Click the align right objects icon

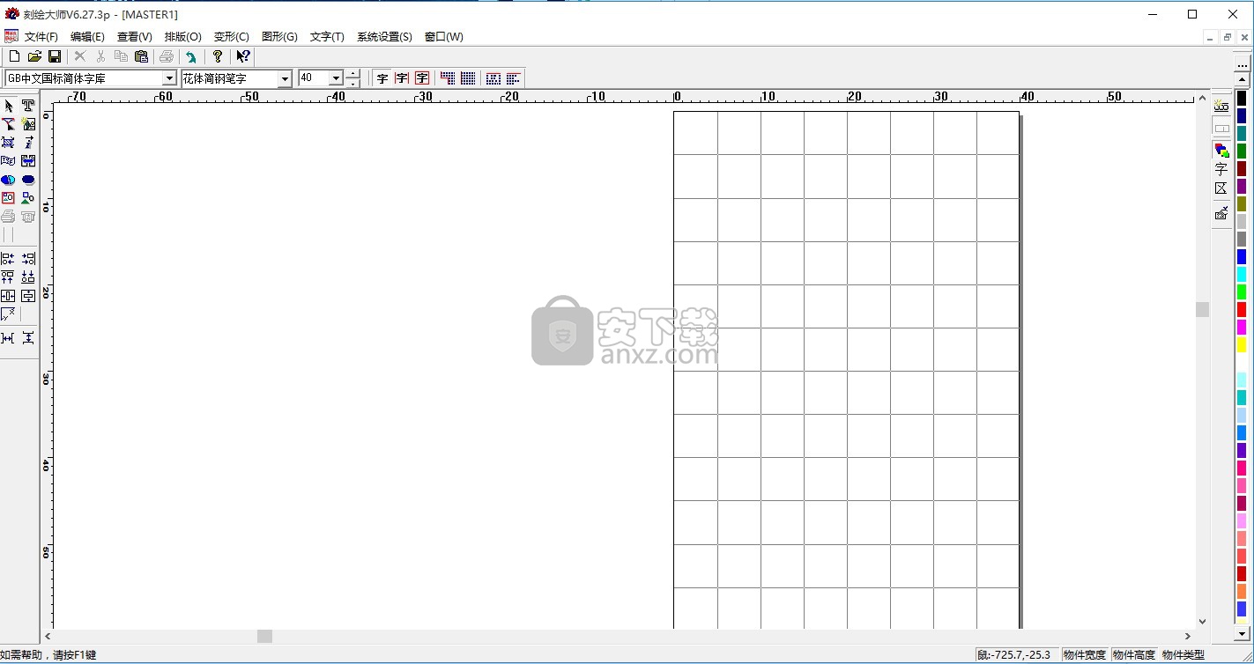point(28,259)
